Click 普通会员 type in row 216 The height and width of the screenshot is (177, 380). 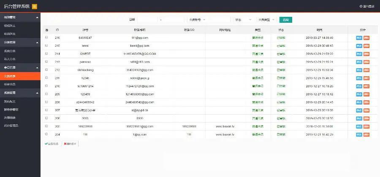pos(258,38)
